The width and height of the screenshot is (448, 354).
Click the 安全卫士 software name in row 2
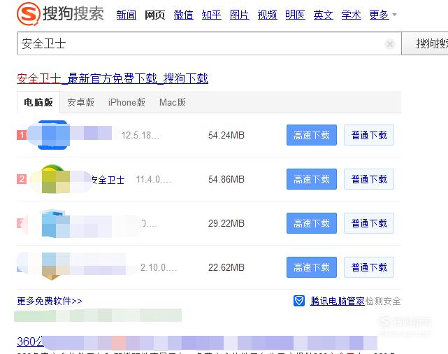click(x=108, y=180)
